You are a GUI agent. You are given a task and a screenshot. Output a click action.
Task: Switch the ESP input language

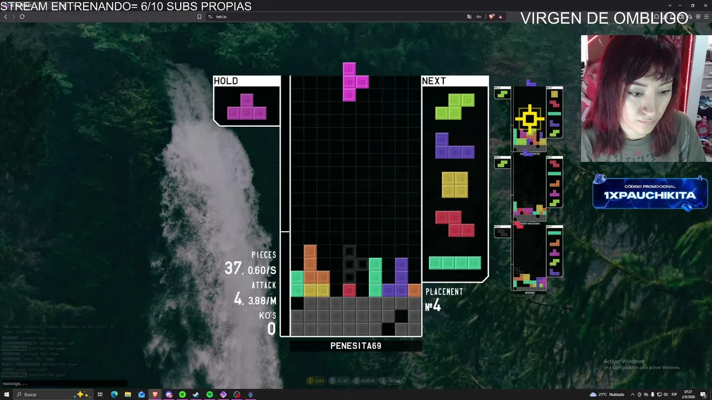(675, 394)
